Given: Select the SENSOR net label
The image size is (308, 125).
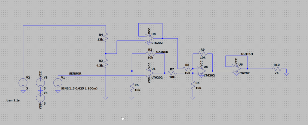Looking at the screenshot, I should [x=75, y=73].
